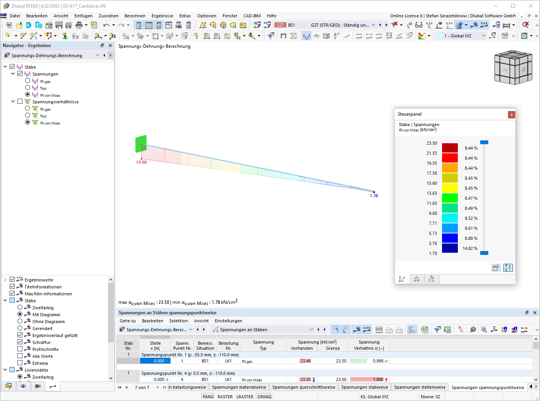Close the Steuerpanel with red X
The height and width of the screenshot is (401, 540).
coord(511,115)
